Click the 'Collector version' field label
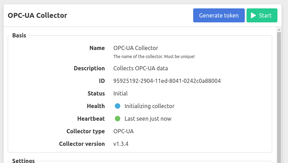288x163 pixels. point(82,144)
